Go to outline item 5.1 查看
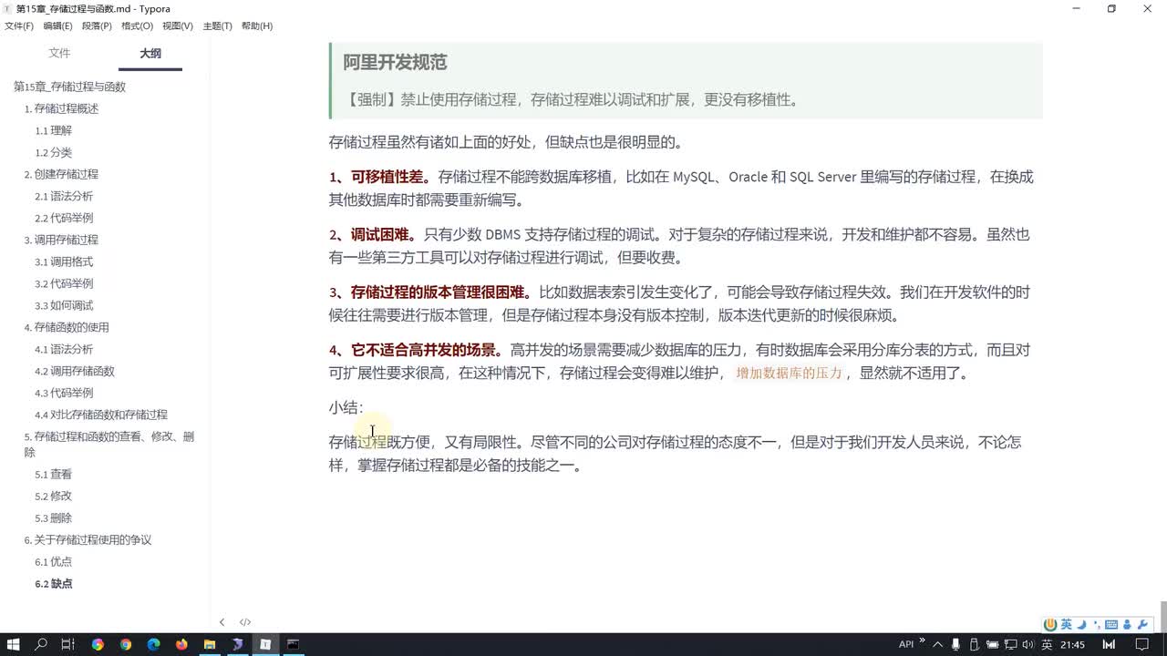The width and height of the screenshot is (1167, 656). 53,474
